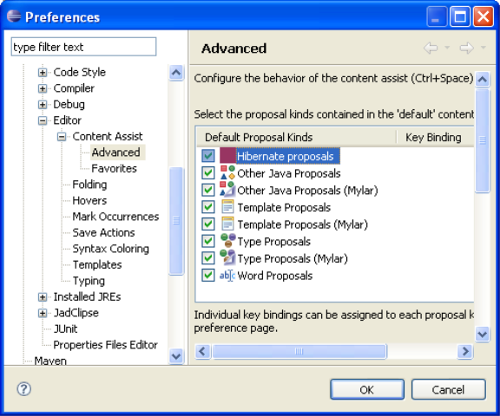500x416 pixels.
Task: Click the Other Java Proposals shapes icon
Action: (x=227, y=172)
